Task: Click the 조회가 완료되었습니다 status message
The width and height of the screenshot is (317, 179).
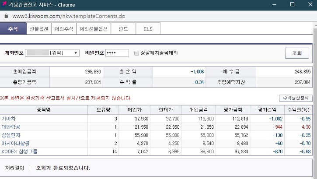Action: [63, 168]
